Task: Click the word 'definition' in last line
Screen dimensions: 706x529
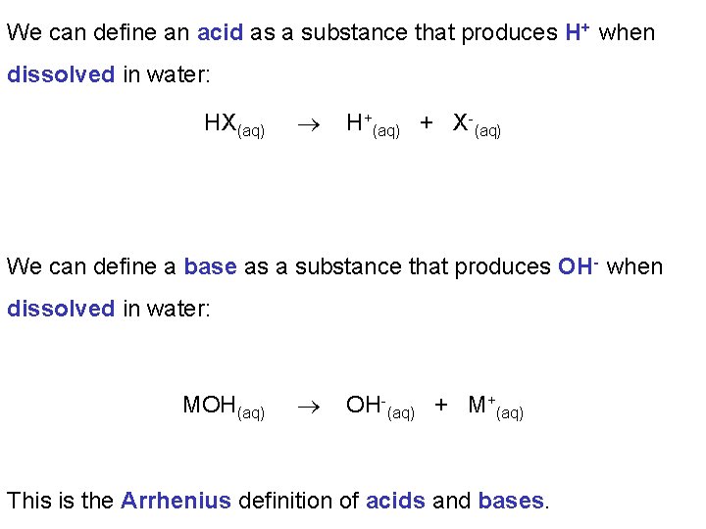Action: tap(298, 501)
